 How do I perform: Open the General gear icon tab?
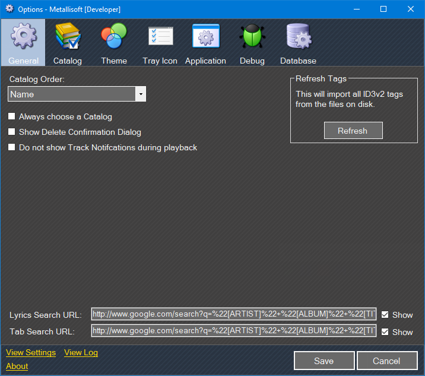(24, 38)
